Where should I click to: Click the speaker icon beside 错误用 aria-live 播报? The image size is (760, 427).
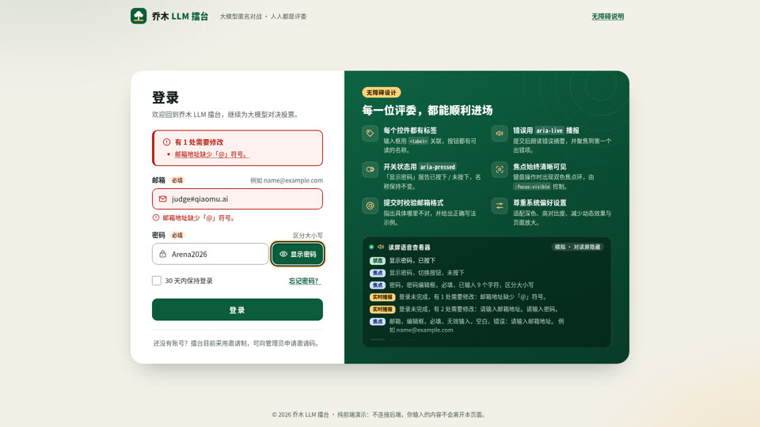point(500,133)
